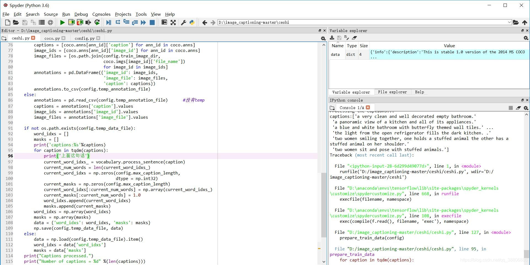Switch to the File explorer tab
Viewport: 530px width, 265px height.
coord(392,92)
